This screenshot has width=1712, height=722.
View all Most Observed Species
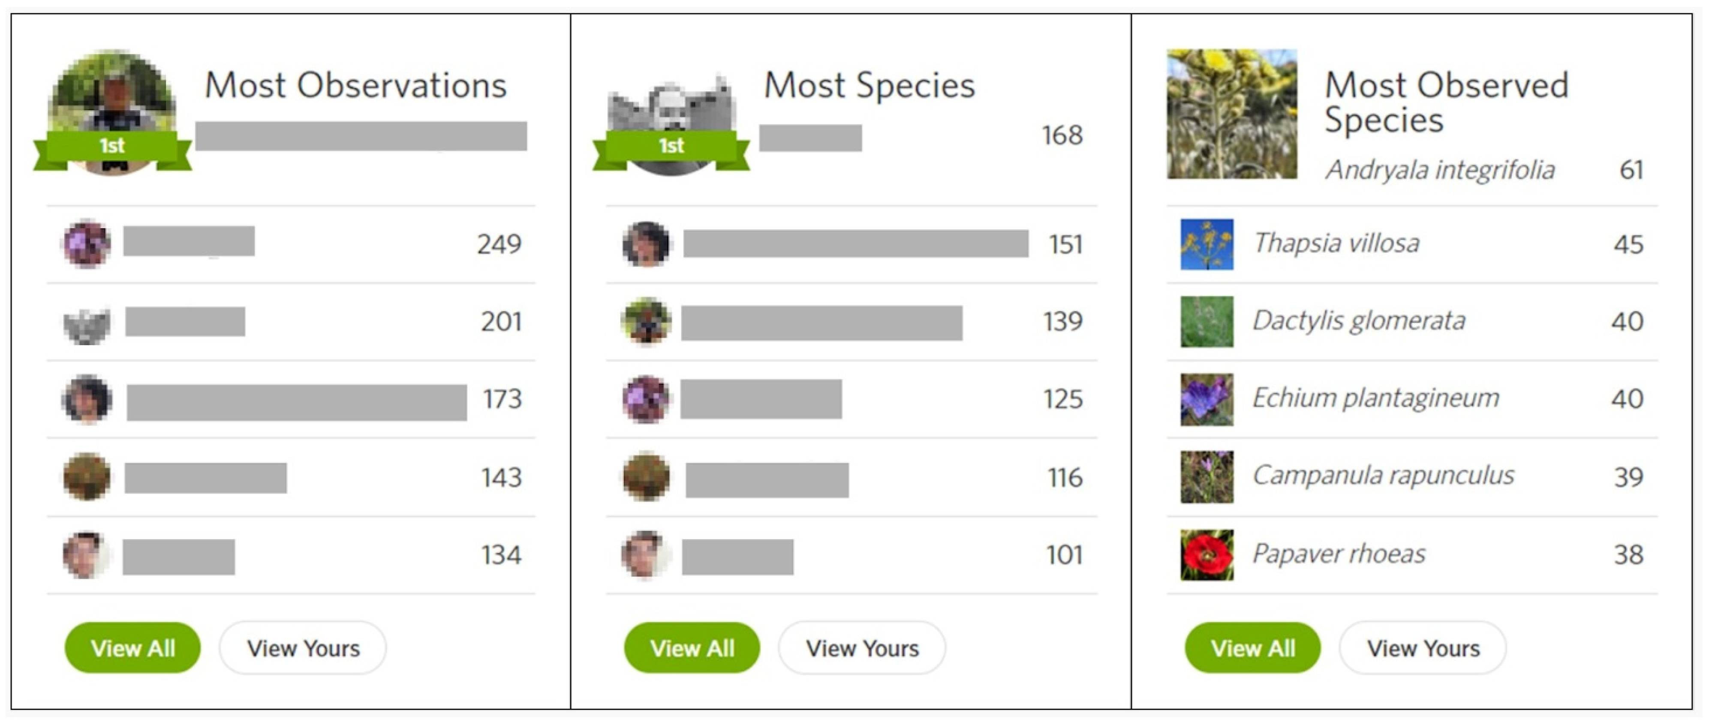click(1252, 647)
